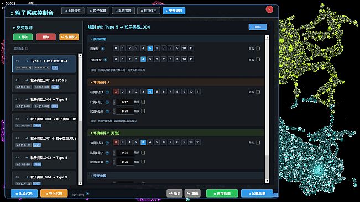Open help icon beside 比例B最大 label
This screenshot has height=202, width=360.
[x=107, y=162]
